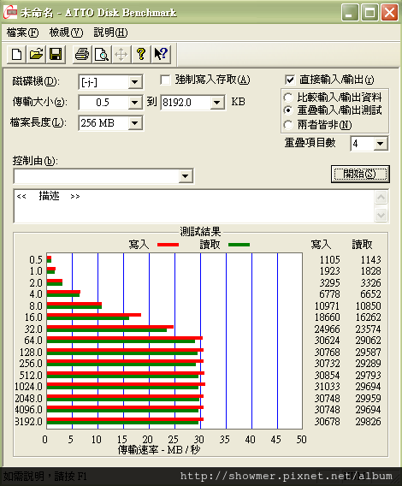Select the 重疊輸入/輸出測試 radio button

[x=288, y=110]
